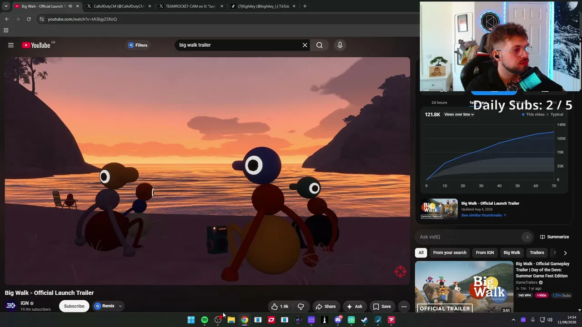Select the 'All' filter chip
The height and width of the screenshot is (327, 582).
tap(421, 253)
